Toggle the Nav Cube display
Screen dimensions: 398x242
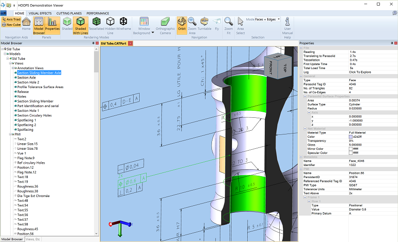10,25
